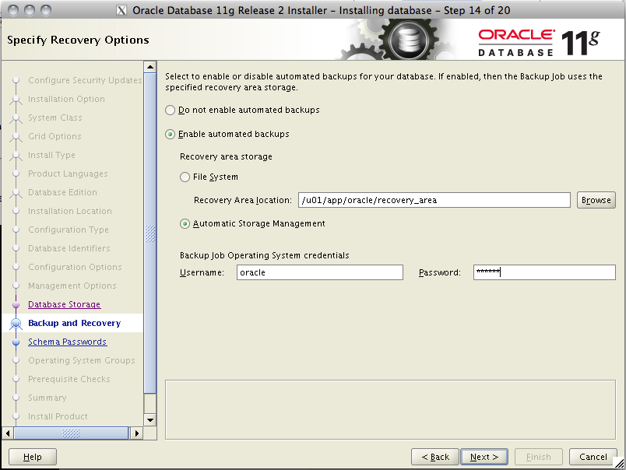Go back to the previous step

point(434,457)
